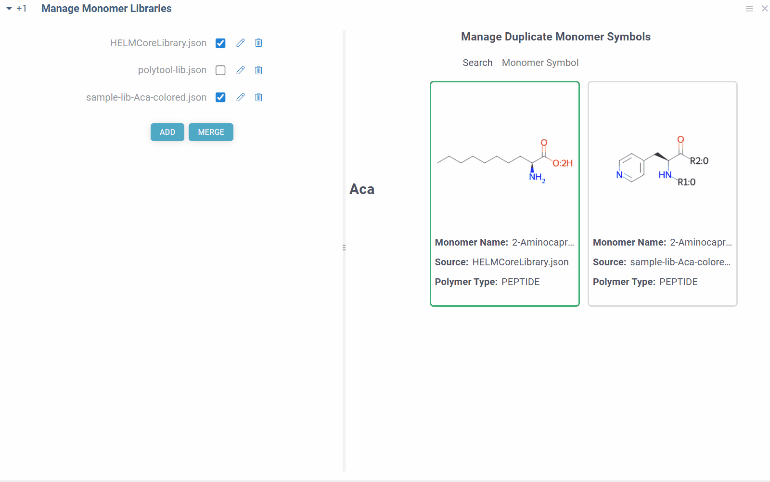
Task: Delete HELMCoreLibrary.json with the trash icon
Action: 258,43
